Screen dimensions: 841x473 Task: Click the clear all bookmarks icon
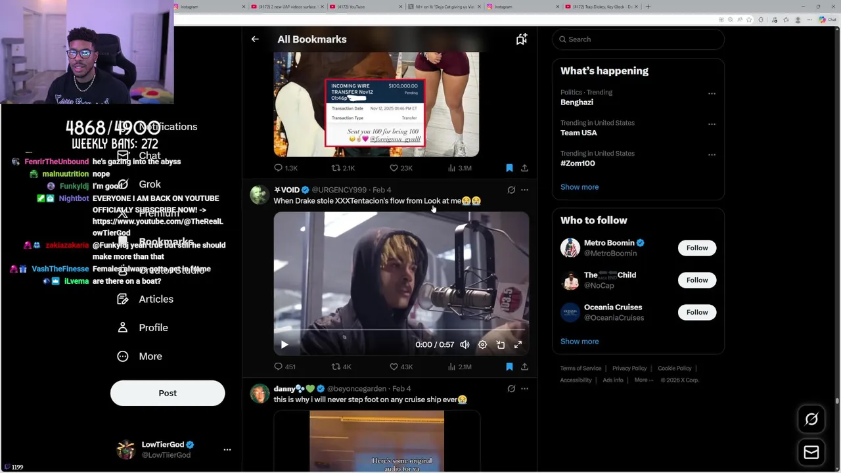tap(521, 39)
